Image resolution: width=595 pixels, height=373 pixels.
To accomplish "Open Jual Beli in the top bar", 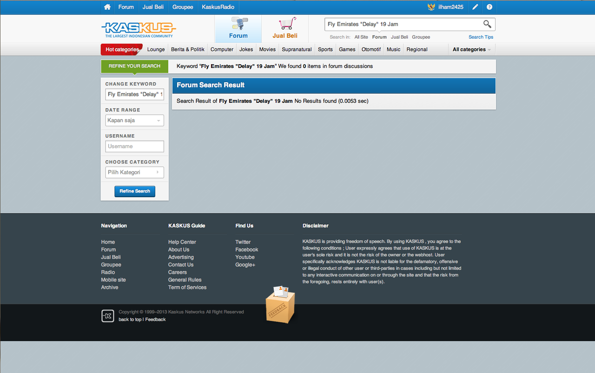I will click(153, 7).
